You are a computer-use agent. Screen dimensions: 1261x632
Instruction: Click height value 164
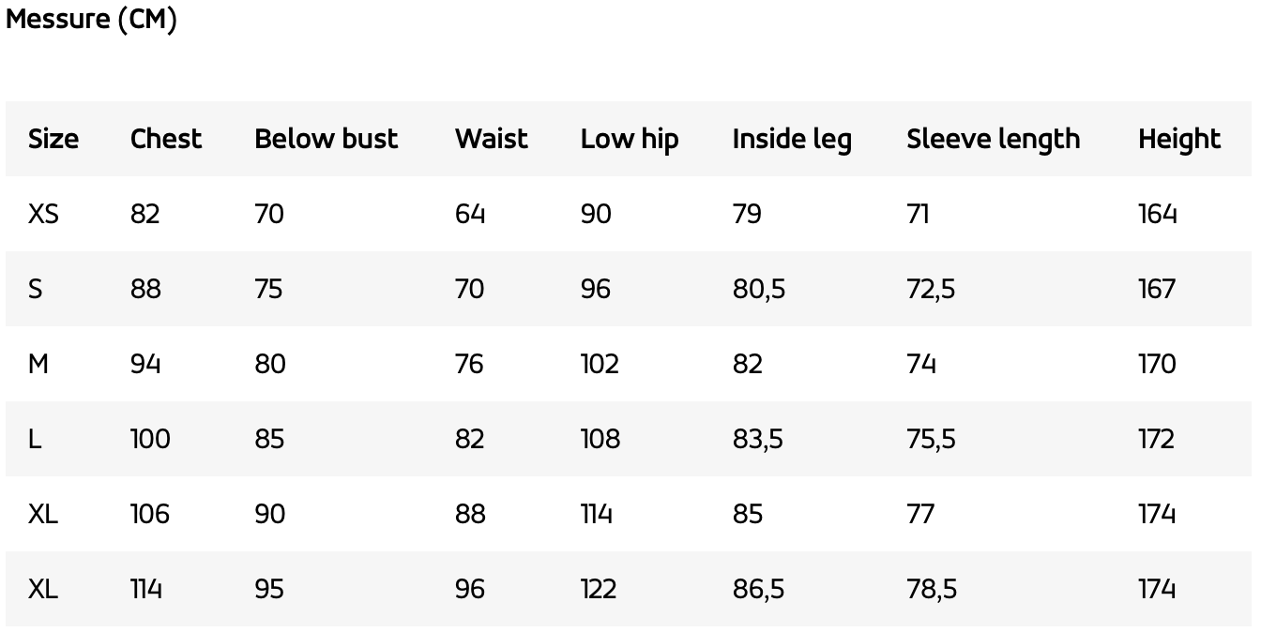coord(1157,214)
